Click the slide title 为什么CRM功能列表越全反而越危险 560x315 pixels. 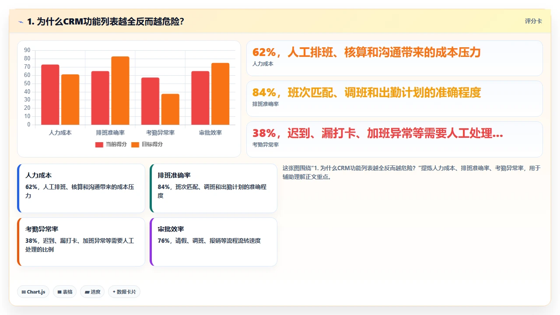click(105, 21)
